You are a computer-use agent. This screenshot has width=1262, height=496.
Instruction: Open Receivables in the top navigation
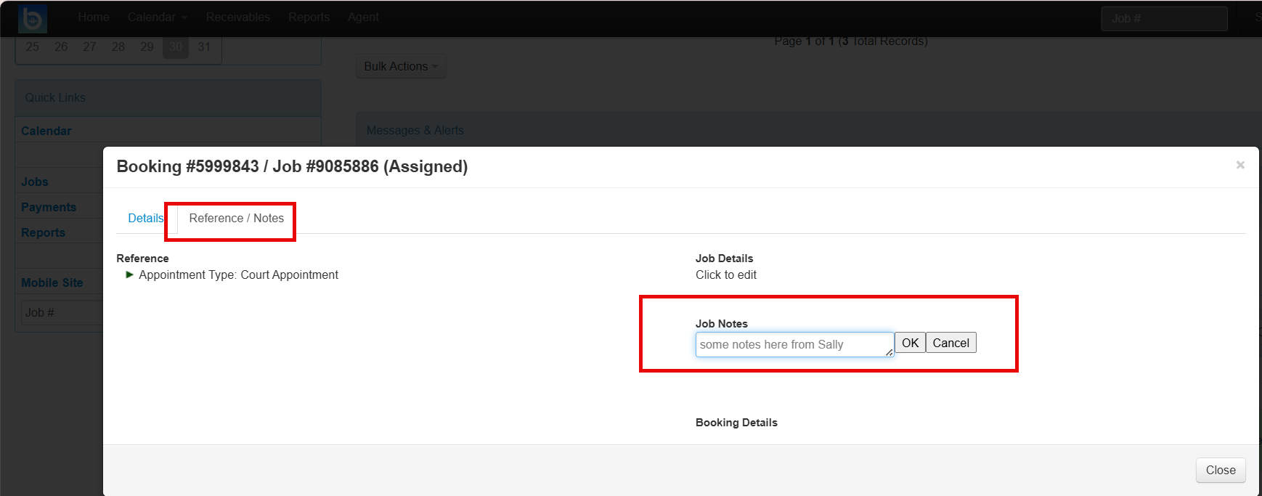[238, 17]
